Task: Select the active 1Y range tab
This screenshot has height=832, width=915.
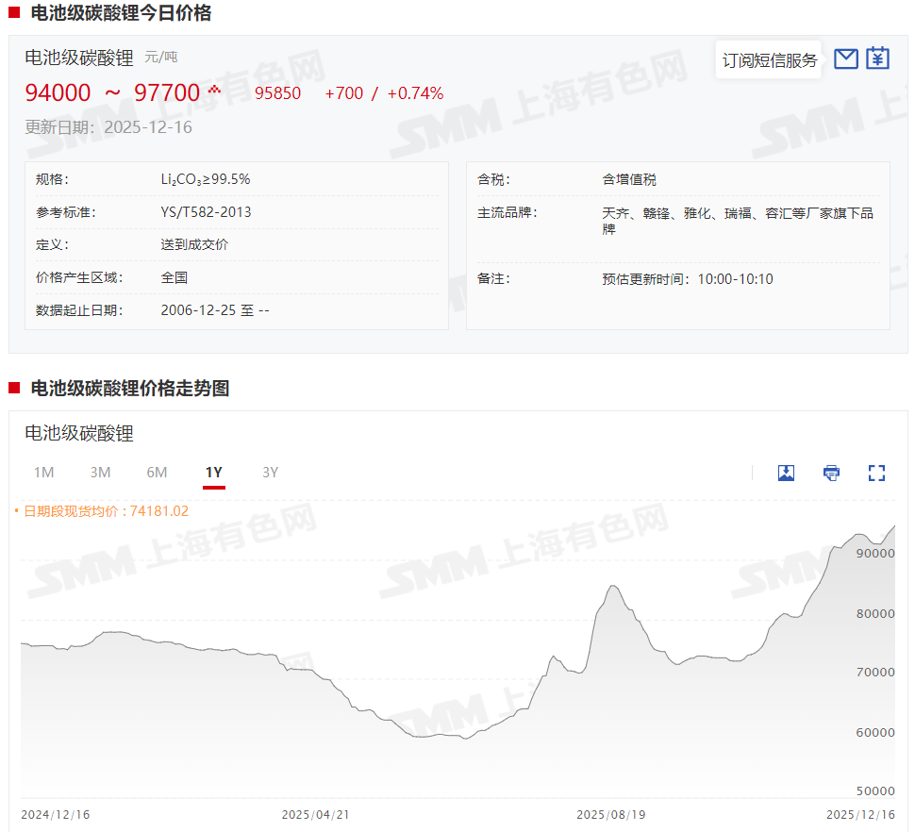Action: point(214,473)
